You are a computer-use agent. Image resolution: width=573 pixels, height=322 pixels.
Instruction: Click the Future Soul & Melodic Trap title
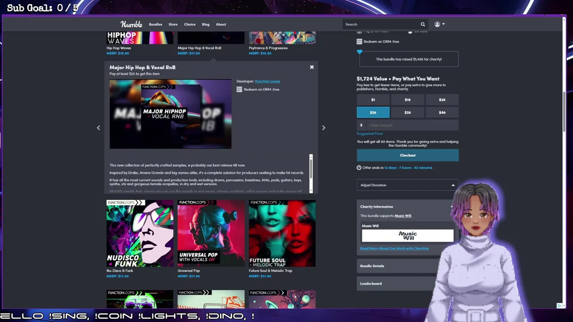coord(270,271)
